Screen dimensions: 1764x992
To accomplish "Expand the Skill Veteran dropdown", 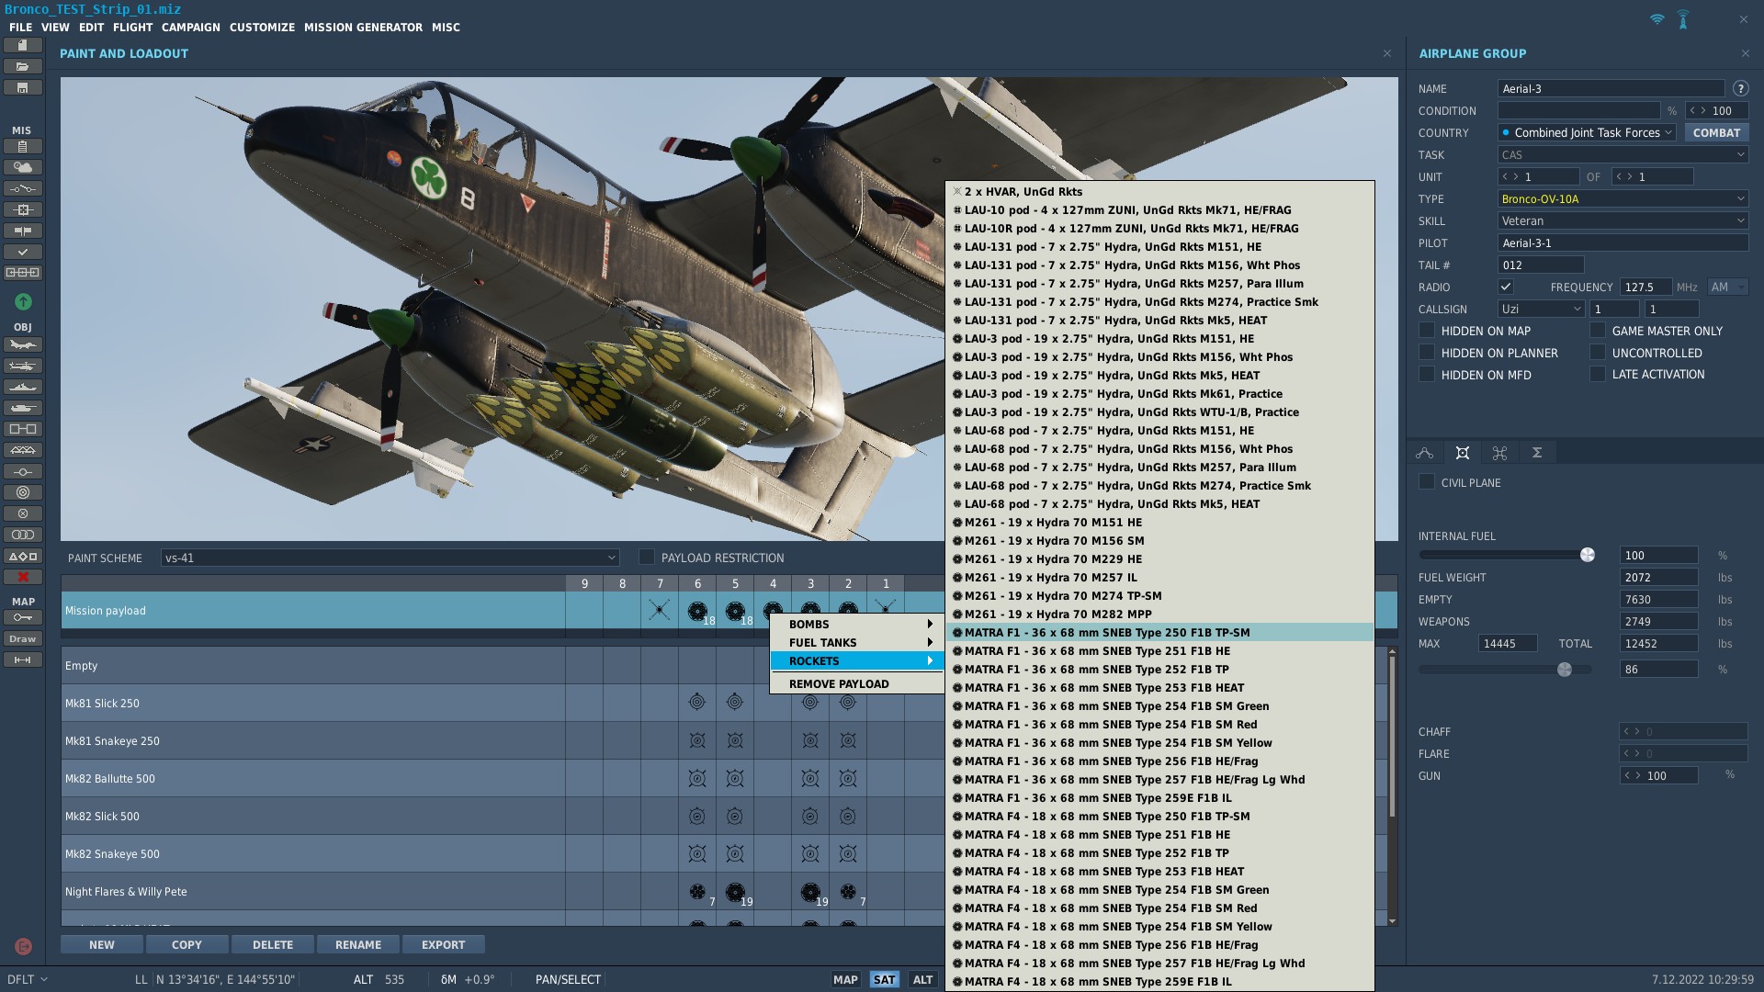I will pos(1623,220).
